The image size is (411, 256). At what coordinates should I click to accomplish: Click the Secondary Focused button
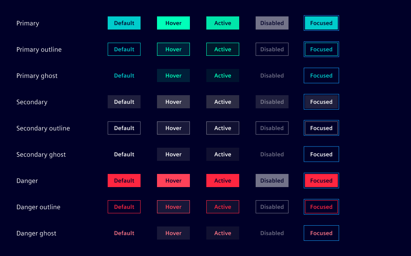321,102
